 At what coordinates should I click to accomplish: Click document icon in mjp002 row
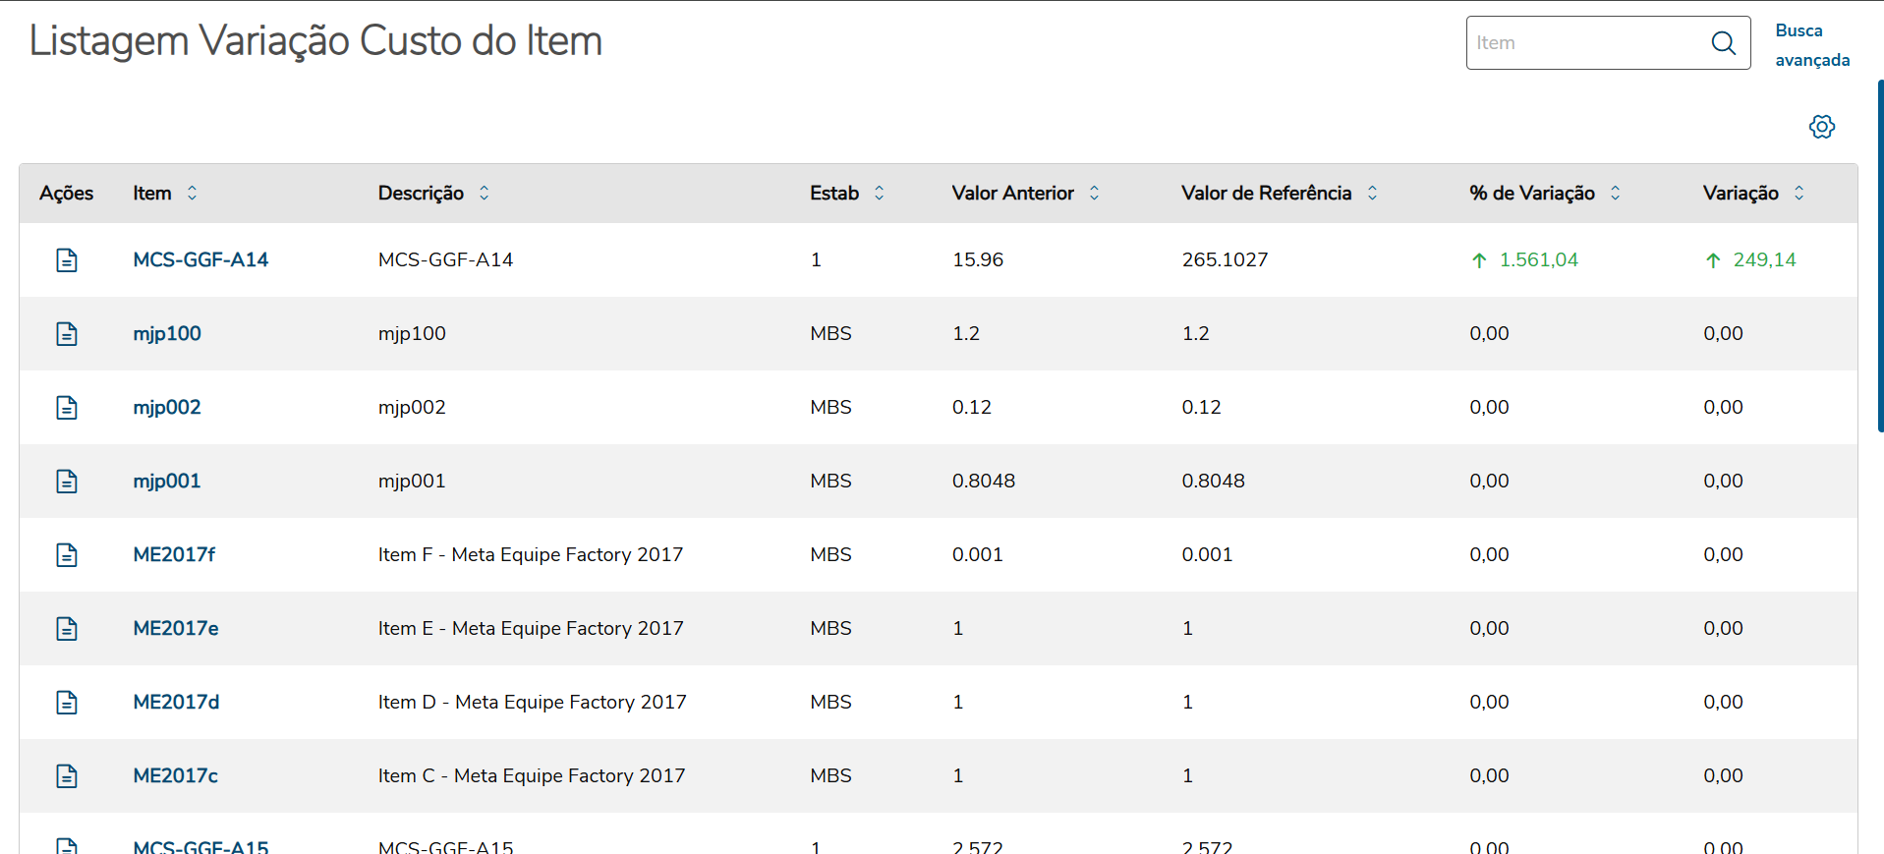point(67,408)
